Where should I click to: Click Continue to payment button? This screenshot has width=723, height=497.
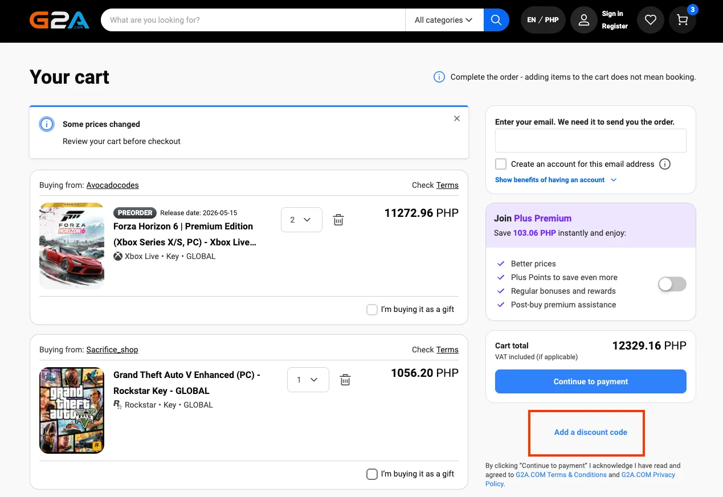click(591, 381)
